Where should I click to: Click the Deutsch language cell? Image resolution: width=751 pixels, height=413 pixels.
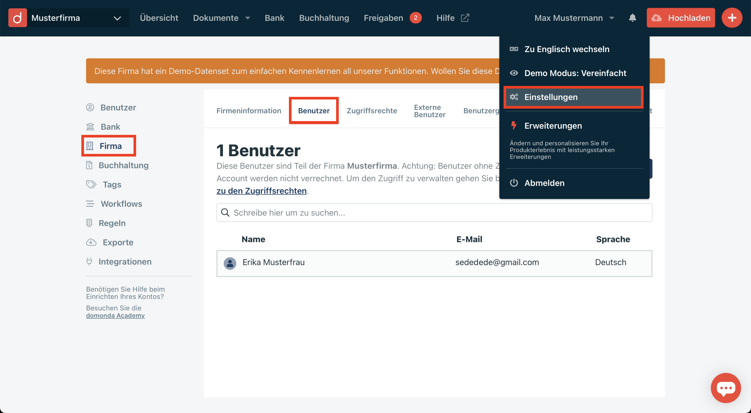(x=610, y=262)
